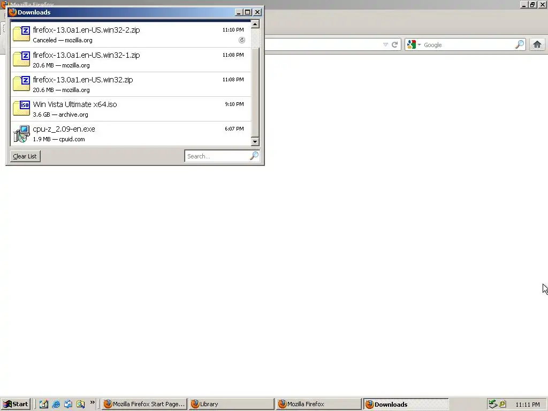
Task: Open the Firefox Home page button
Action: pos(537,45)
